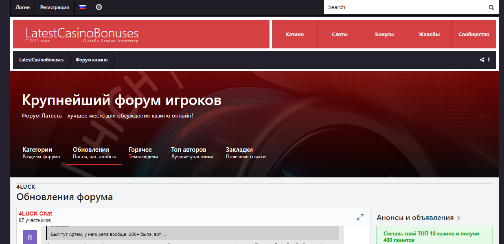Click the LatestCasinoBonuses site logo
Screen dimensions: 504x244
82,35
